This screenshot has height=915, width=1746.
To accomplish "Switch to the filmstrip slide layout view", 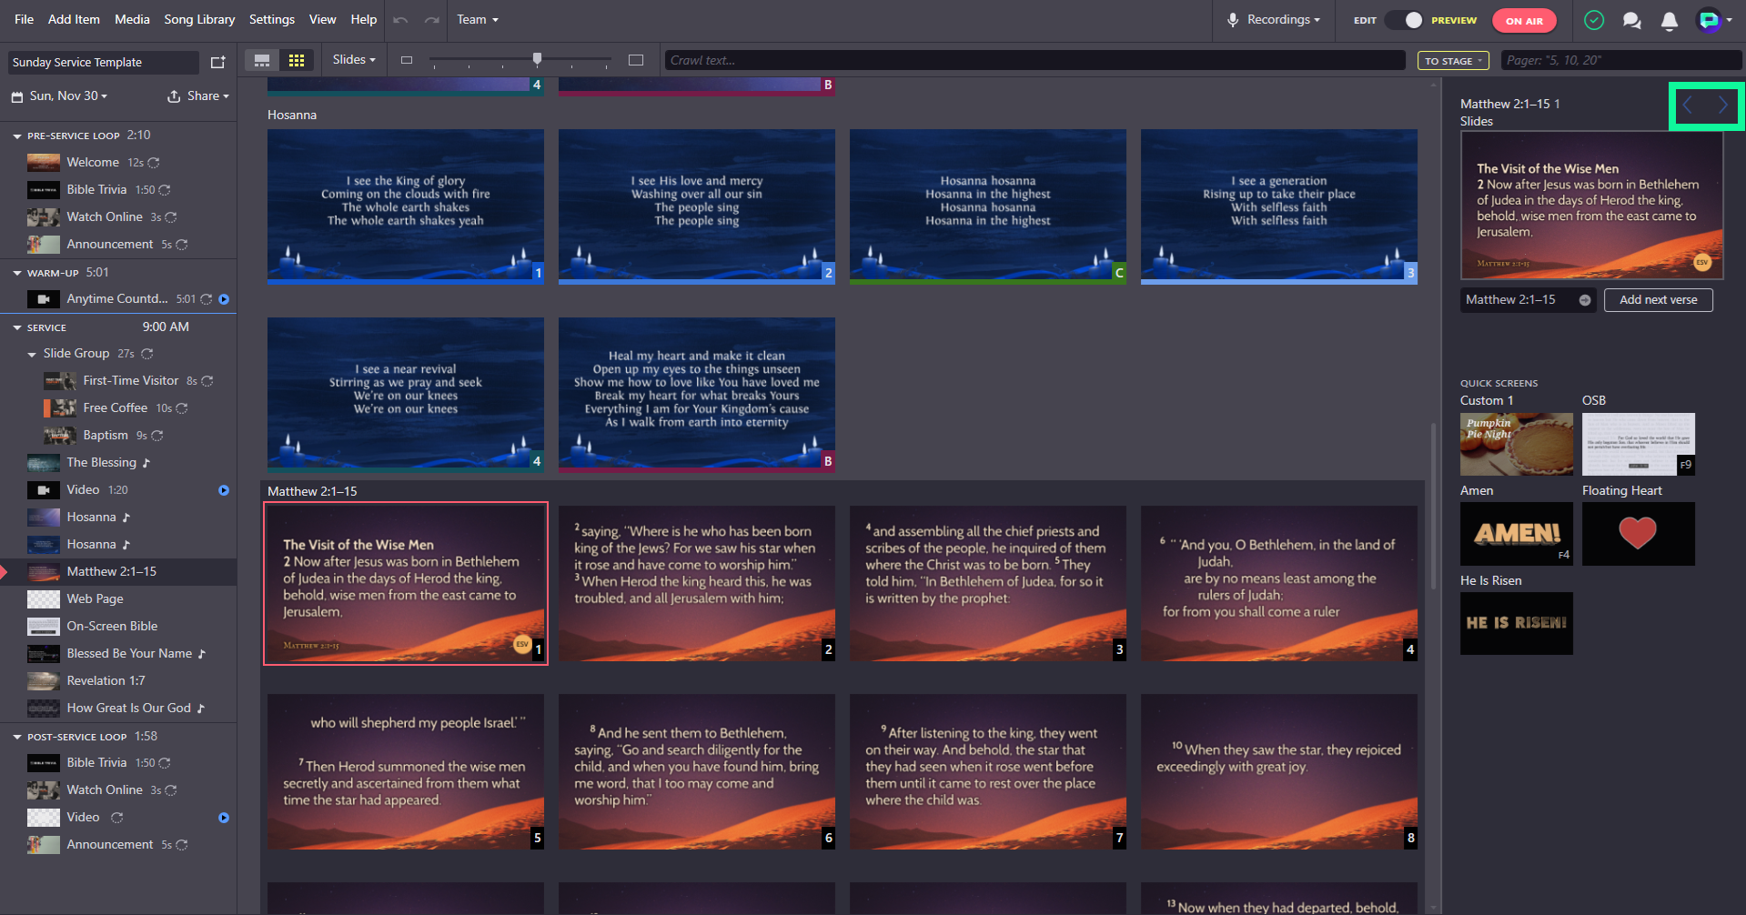I will click(x=262, y=60).
